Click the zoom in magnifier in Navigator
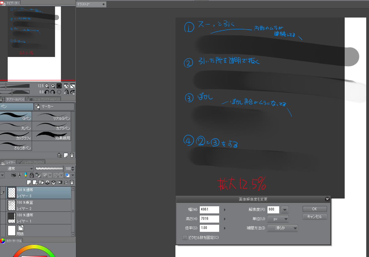This screenshot has height=257, width=369. (x=53, y=86)
